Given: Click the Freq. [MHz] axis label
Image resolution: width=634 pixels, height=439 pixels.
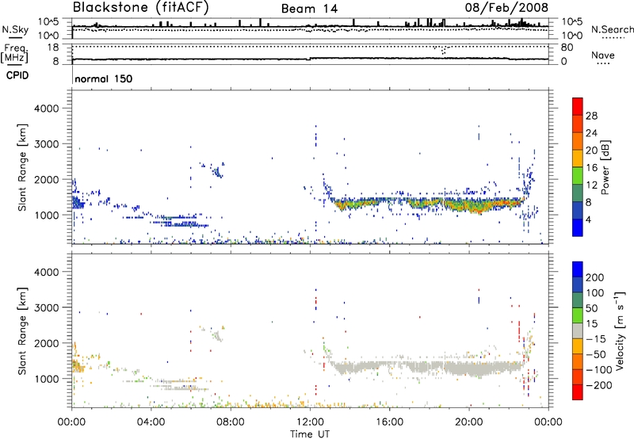Looking at the screenshot, I should tap(15, 53).
